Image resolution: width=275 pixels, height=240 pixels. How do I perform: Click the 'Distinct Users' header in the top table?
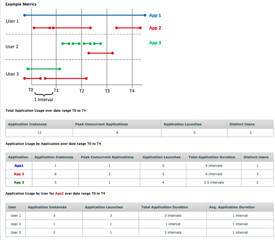(242, 124)
